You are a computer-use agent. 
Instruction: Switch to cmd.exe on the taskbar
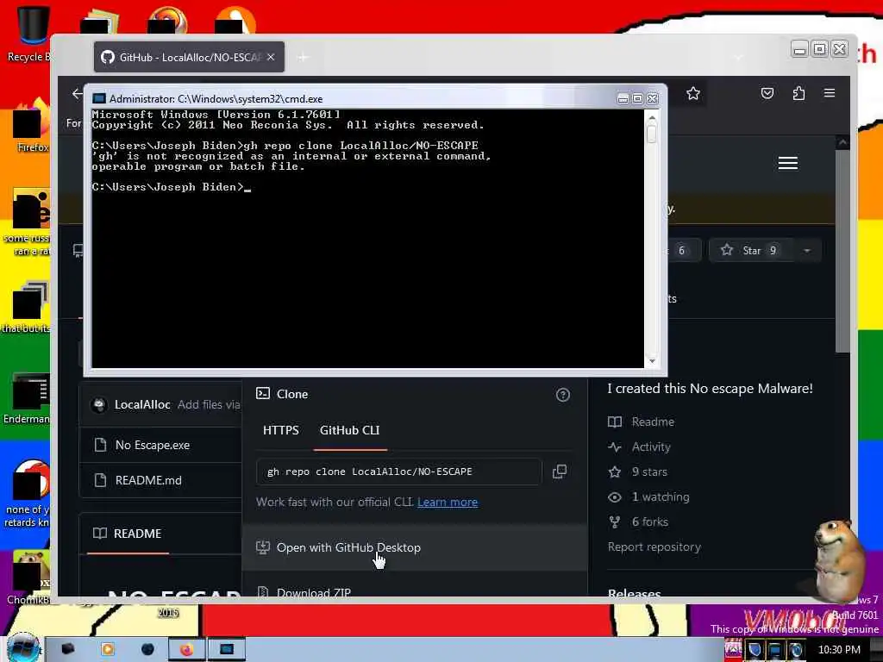227,650
